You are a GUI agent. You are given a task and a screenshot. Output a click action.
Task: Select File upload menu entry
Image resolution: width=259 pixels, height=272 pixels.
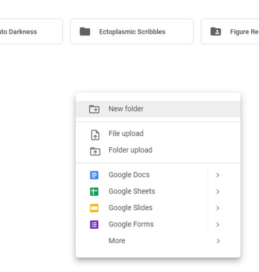point(158,134)
